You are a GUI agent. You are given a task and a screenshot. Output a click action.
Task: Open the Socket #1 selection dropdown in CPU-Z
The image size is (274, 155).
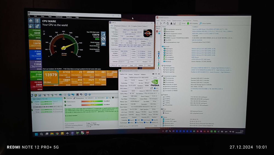click(x=124, y=61)
